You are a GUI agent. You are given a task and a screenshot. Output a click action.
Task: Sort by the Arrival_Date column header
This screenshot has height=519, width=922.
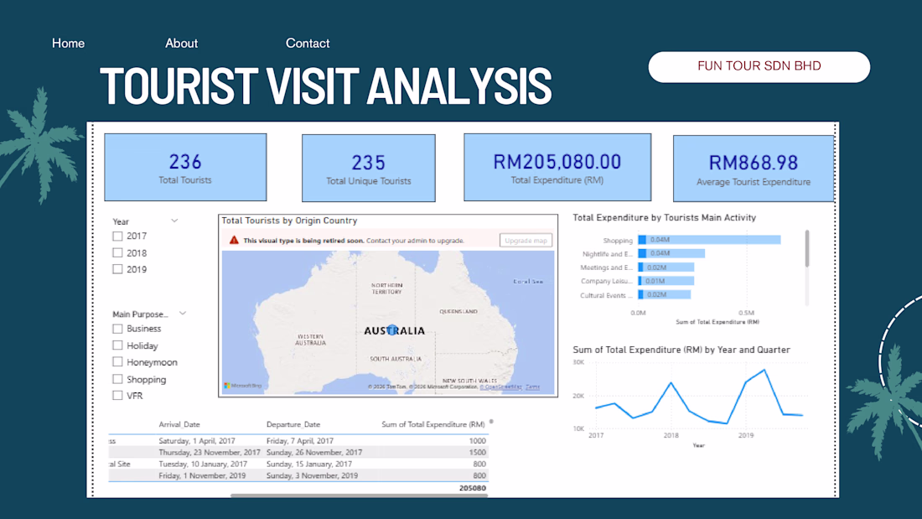(179, 424)
